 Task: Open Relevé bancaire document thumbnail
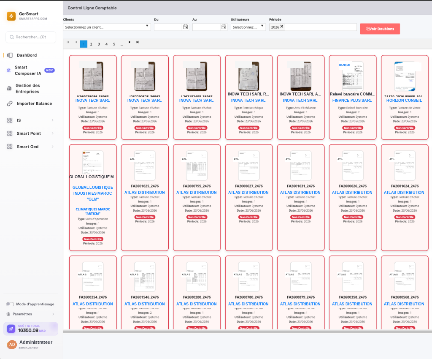[352, 76]
